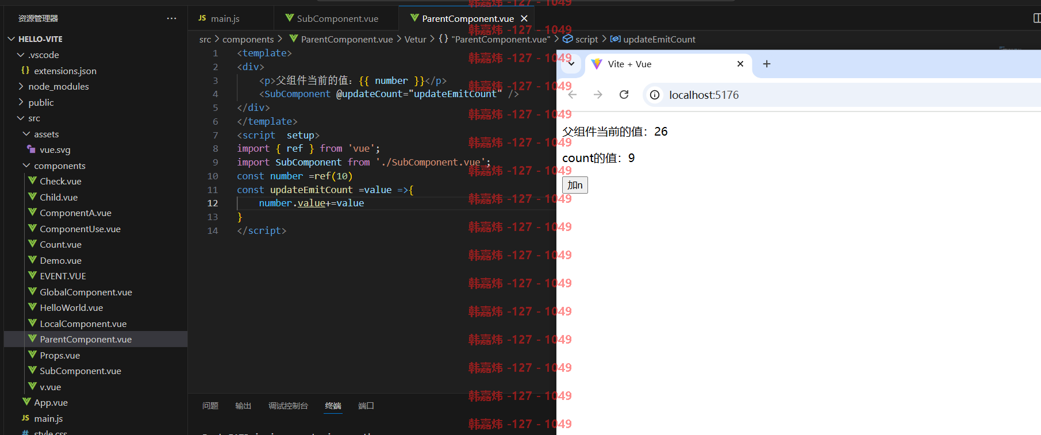
Task: Click updateEmitCount breadcrumb segment
Action: [x=659, y=39]
